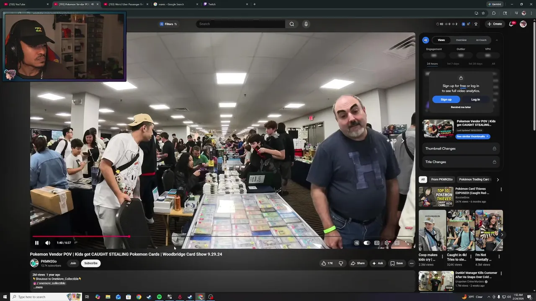
Task: Open Windows Start menu
Action: [4, 297]
